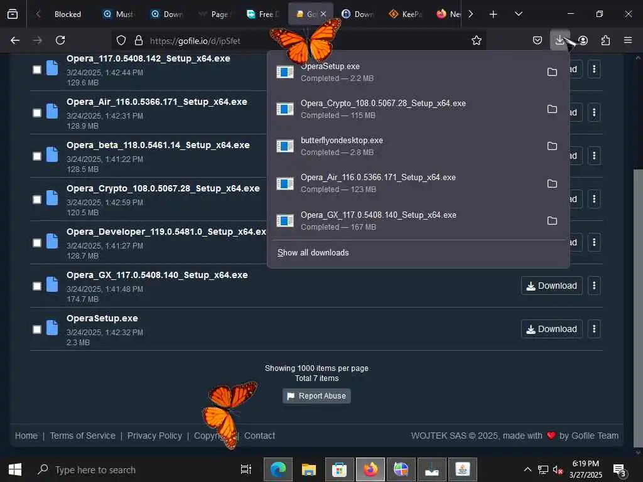Show hidden system tray icons
Screen dimensions: 643x482
coord(527,469)
